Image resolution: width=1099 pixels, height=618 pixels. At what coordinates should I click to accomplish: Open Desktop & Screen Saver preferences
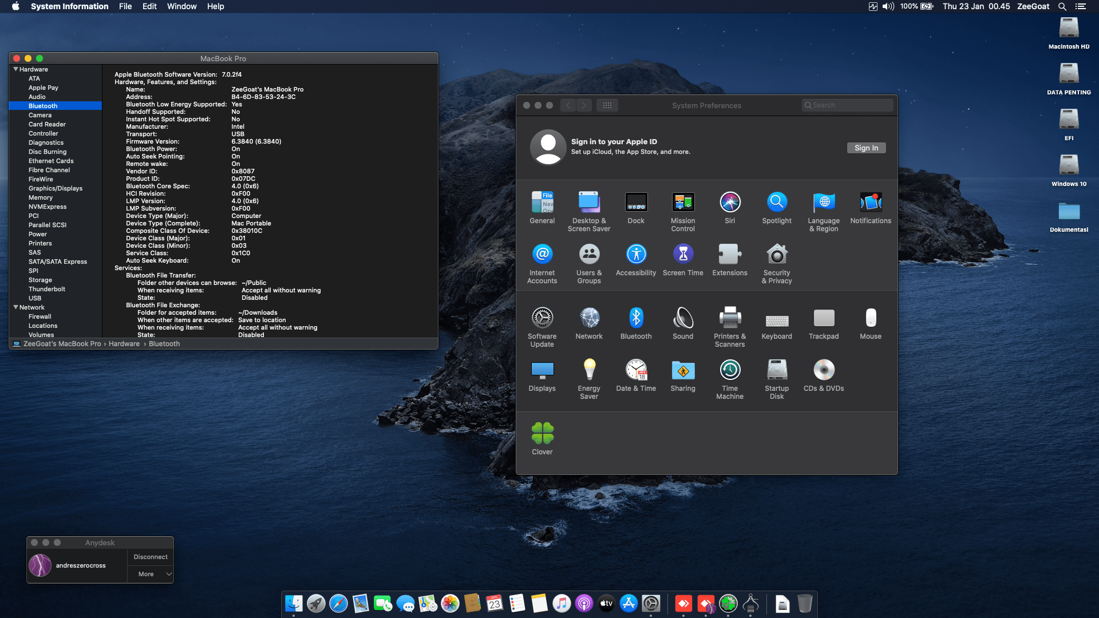589,212
